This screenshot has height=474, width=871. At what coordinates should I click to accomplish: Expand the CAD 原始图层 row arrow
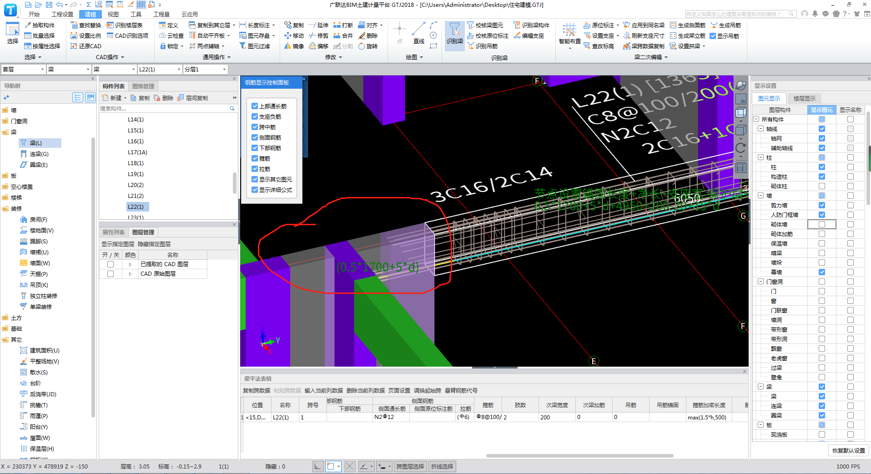130,274
